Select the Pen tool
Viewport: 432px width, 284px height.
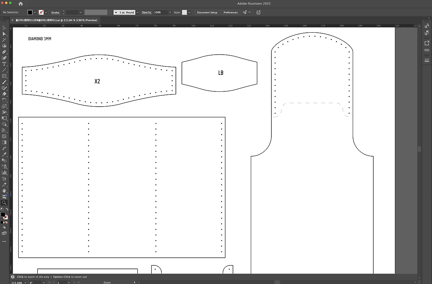[x=4, y=52]
